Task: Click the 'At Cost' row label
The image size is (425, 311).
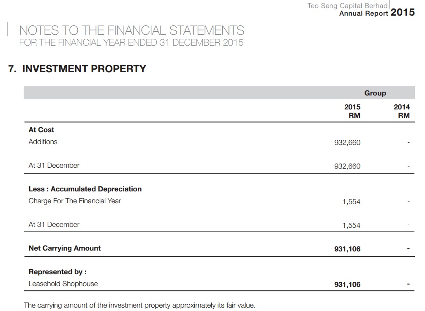Action: click(41, 130)
